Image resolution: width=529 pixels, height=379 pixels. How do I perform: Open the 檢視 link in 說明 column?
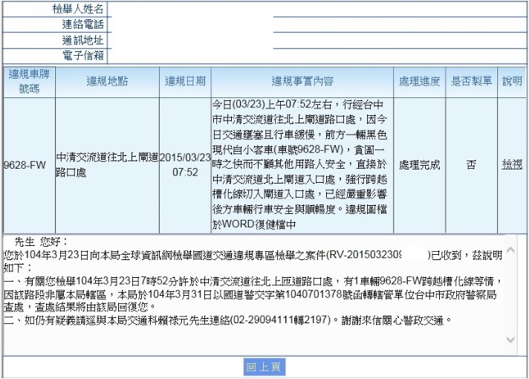click(512, 165)
